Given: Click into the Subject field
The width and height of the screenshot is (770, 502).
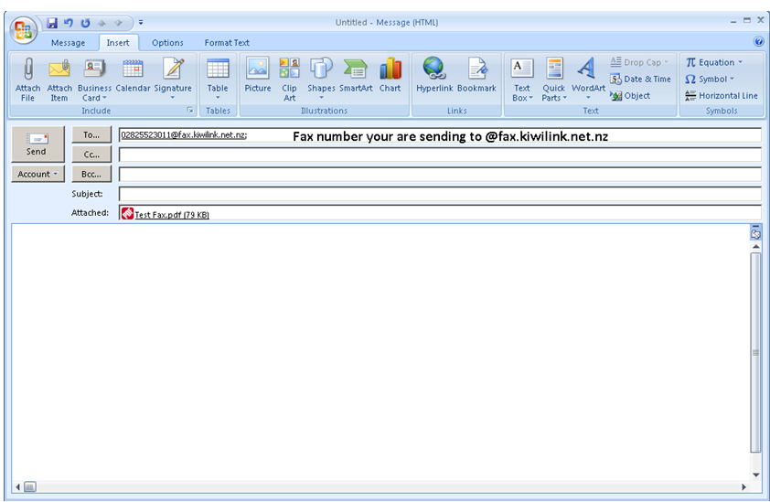Looking at the screenshot, I should click(439, 194).
